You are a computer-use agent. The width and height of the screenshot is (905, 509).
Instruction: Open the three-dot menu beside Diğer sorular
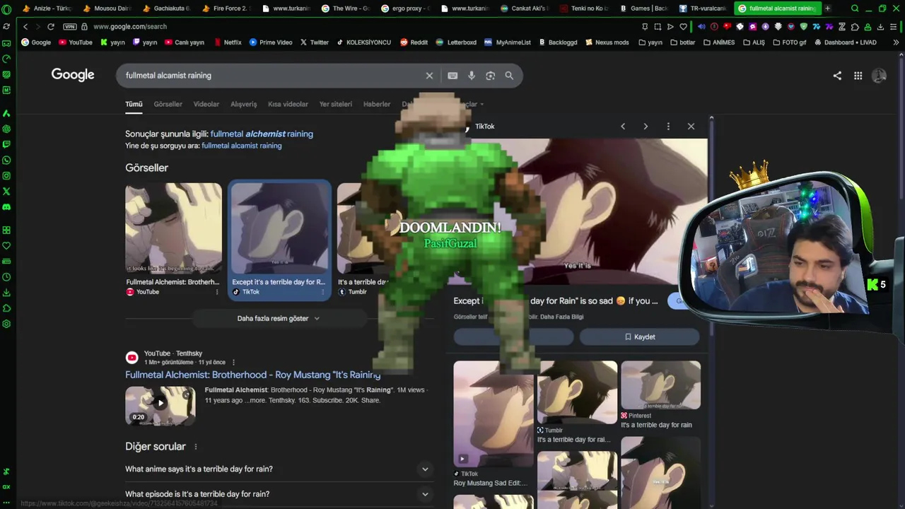coord(196,447)
